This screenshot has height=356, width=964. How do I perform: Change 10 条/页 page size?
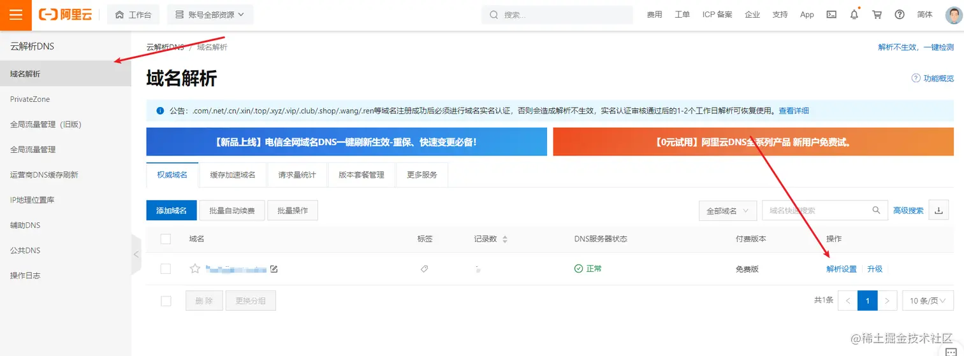[928, 301]
